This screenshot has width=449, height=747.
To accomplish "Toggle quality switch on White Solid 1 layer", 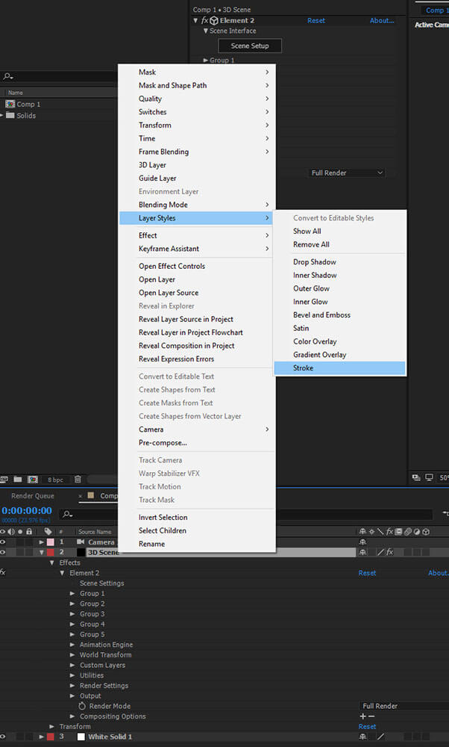I will point(380,737).
